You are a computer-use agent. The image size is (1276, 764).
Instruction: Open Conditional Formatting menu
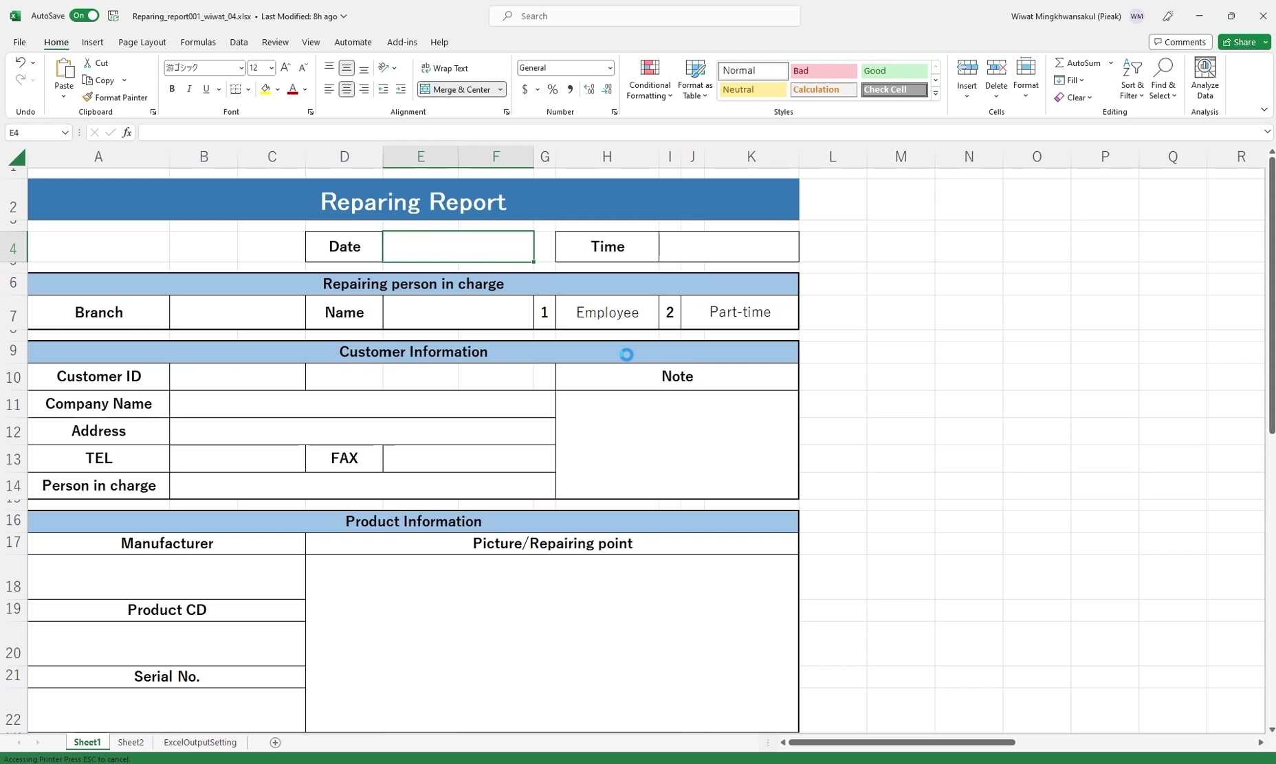649,80
